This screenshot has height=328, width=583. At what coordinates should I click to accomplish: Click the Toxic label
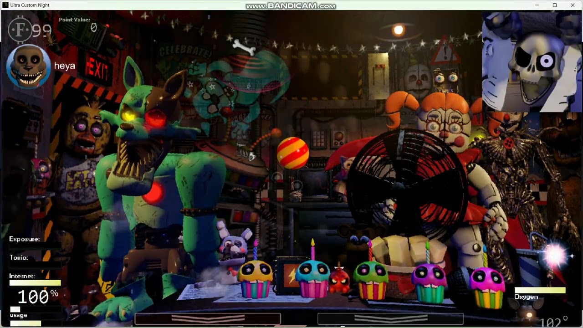coord(19,257)
